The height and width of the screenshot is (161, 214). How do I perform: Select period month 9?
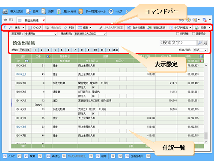click(89, 50)
